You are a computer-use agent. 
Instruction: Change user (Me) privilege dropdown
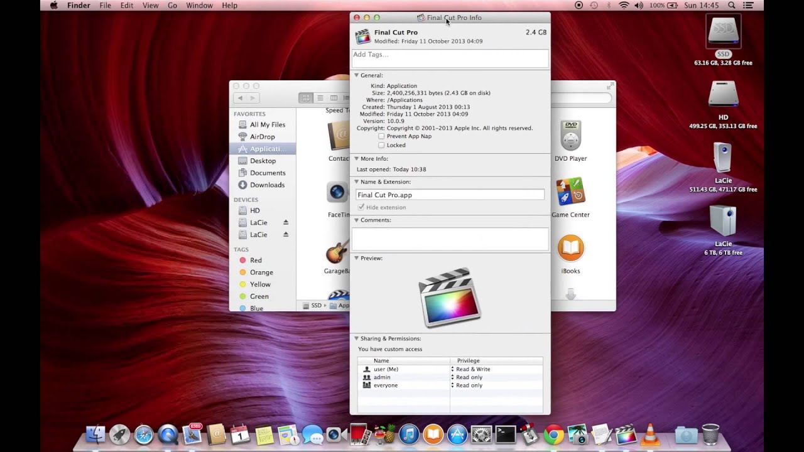pos(471,369)
